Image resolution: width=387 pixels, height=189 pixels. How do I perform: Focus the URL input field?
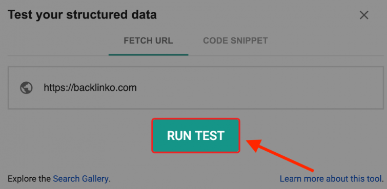(x=196, y=88)
